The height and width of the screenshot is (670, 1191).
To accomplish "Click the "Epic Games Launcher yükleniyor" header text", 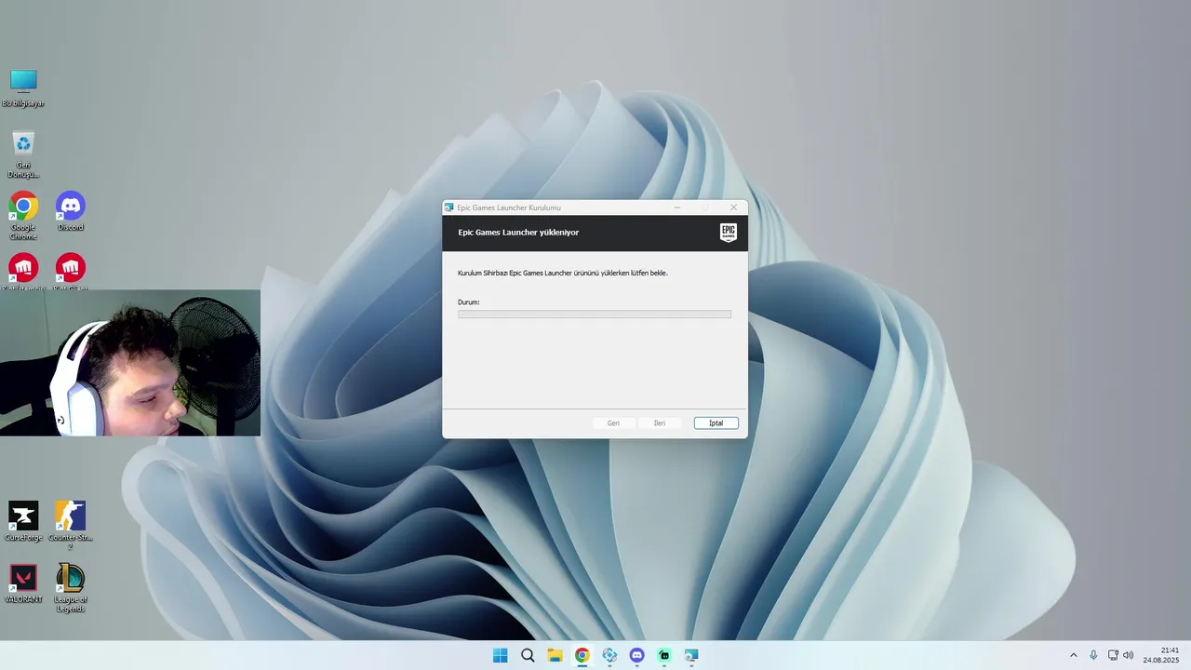I will [518, 233].
